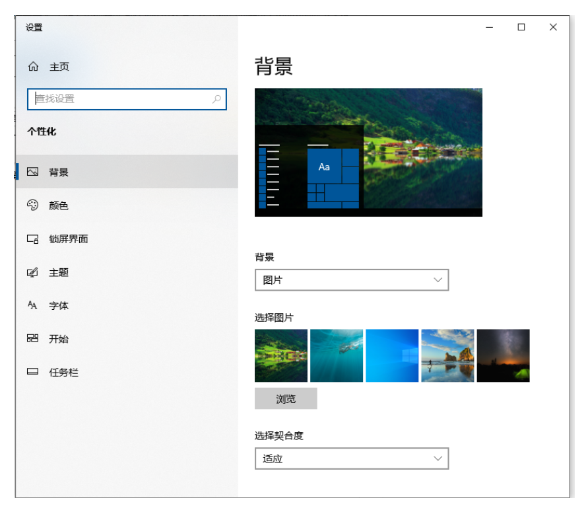This screenshot has height=512, width=586.
Task: Select the 背景 image icon in sidebar
Action: [x=32, y=172]
